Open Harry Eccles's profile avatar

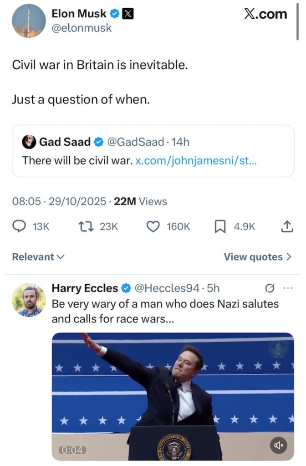coord(29,299)
